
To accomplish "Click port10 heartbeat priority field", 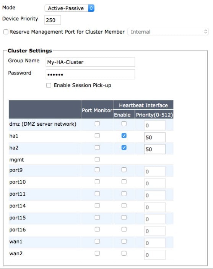I will click(x=155, y=183).
